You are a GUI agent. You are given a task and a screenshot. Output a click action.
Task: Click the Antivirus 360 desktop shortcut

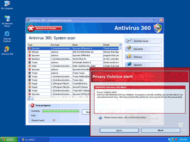coord(7,50)
